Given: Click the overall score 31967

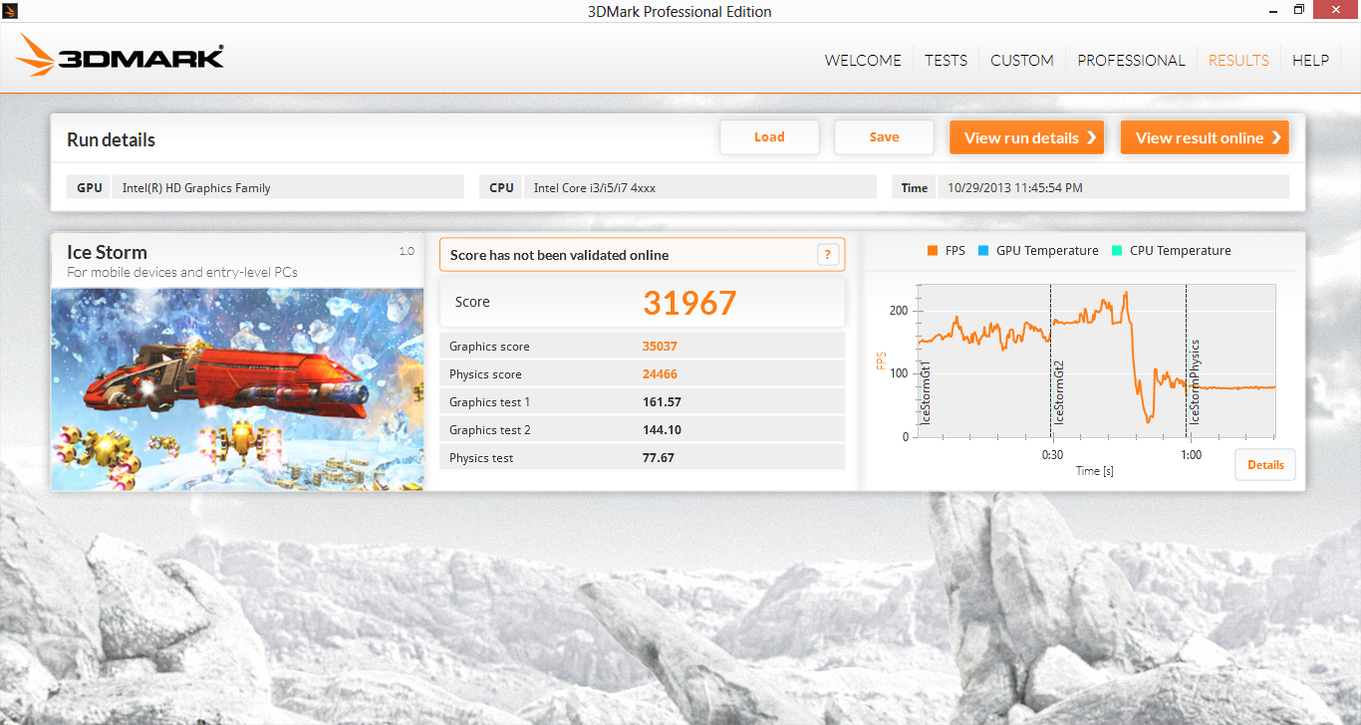Looking at the screenshot, I should [689, 303].
